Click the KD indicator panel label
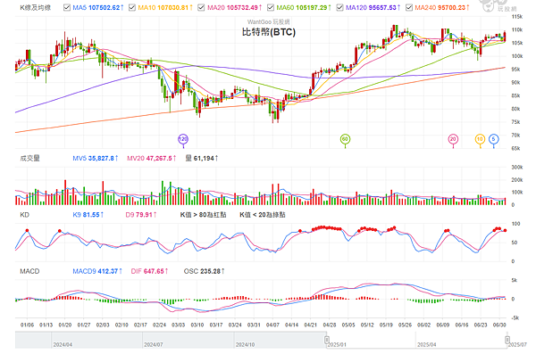This screenshot has height=354, width=536. click(25, 215)
